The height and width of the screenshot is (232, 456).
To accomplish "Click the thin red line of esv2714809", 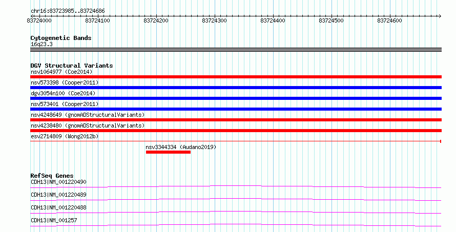I will point(236,141).
